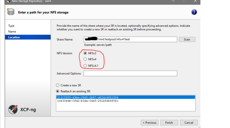This screenshot has width=230, height=128.
Task: Choose NFSv4 as the NFS version
Action: pos(85,59)
